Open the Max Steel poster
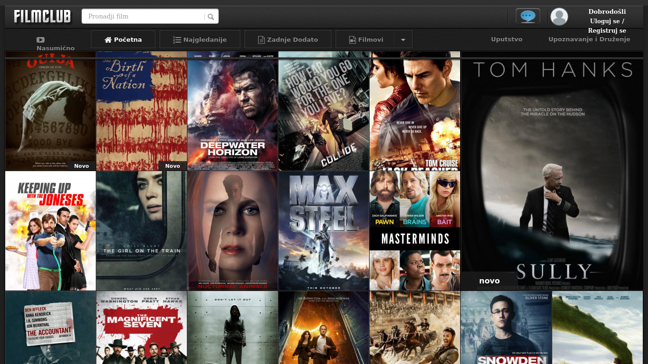The height and width of the screenshot is (364, 648). click(x=324, y=231)
